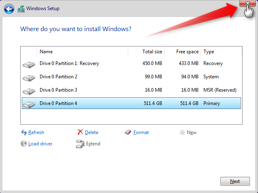Image resolution: width=258 pixels, height=193 pixels.
Task: Click the Next button
Action: point(235,181)
